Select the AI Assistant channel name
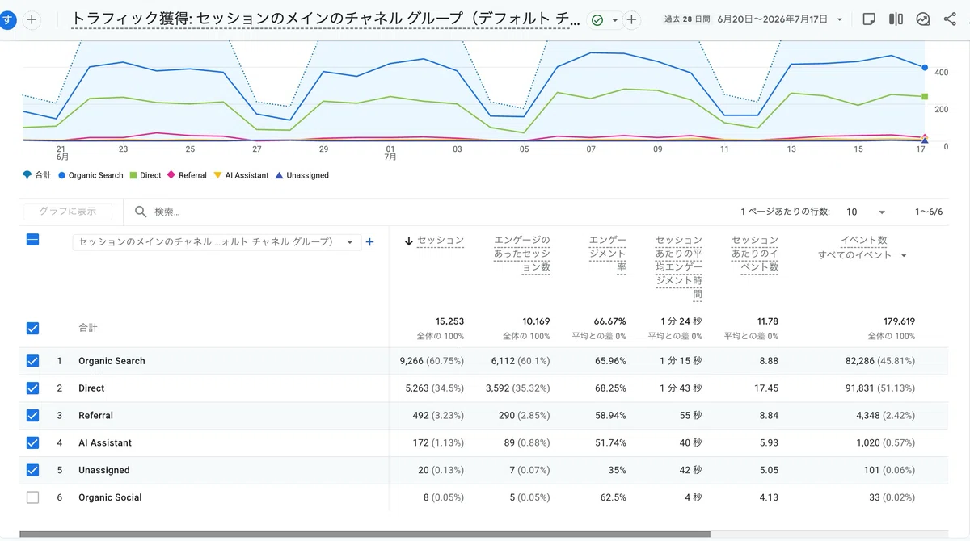 pyautogui.click(x=105, y=442)
